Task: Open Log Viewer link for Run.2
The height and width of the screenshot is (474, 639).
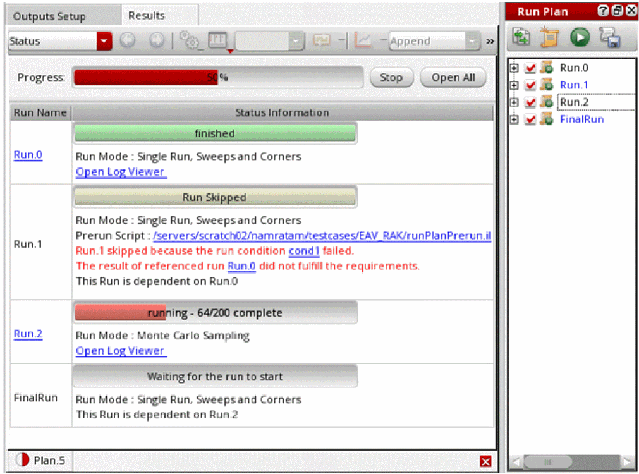Action: tap(120, 351)
